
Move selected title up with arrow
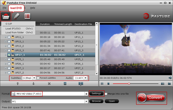click(18, 84)
